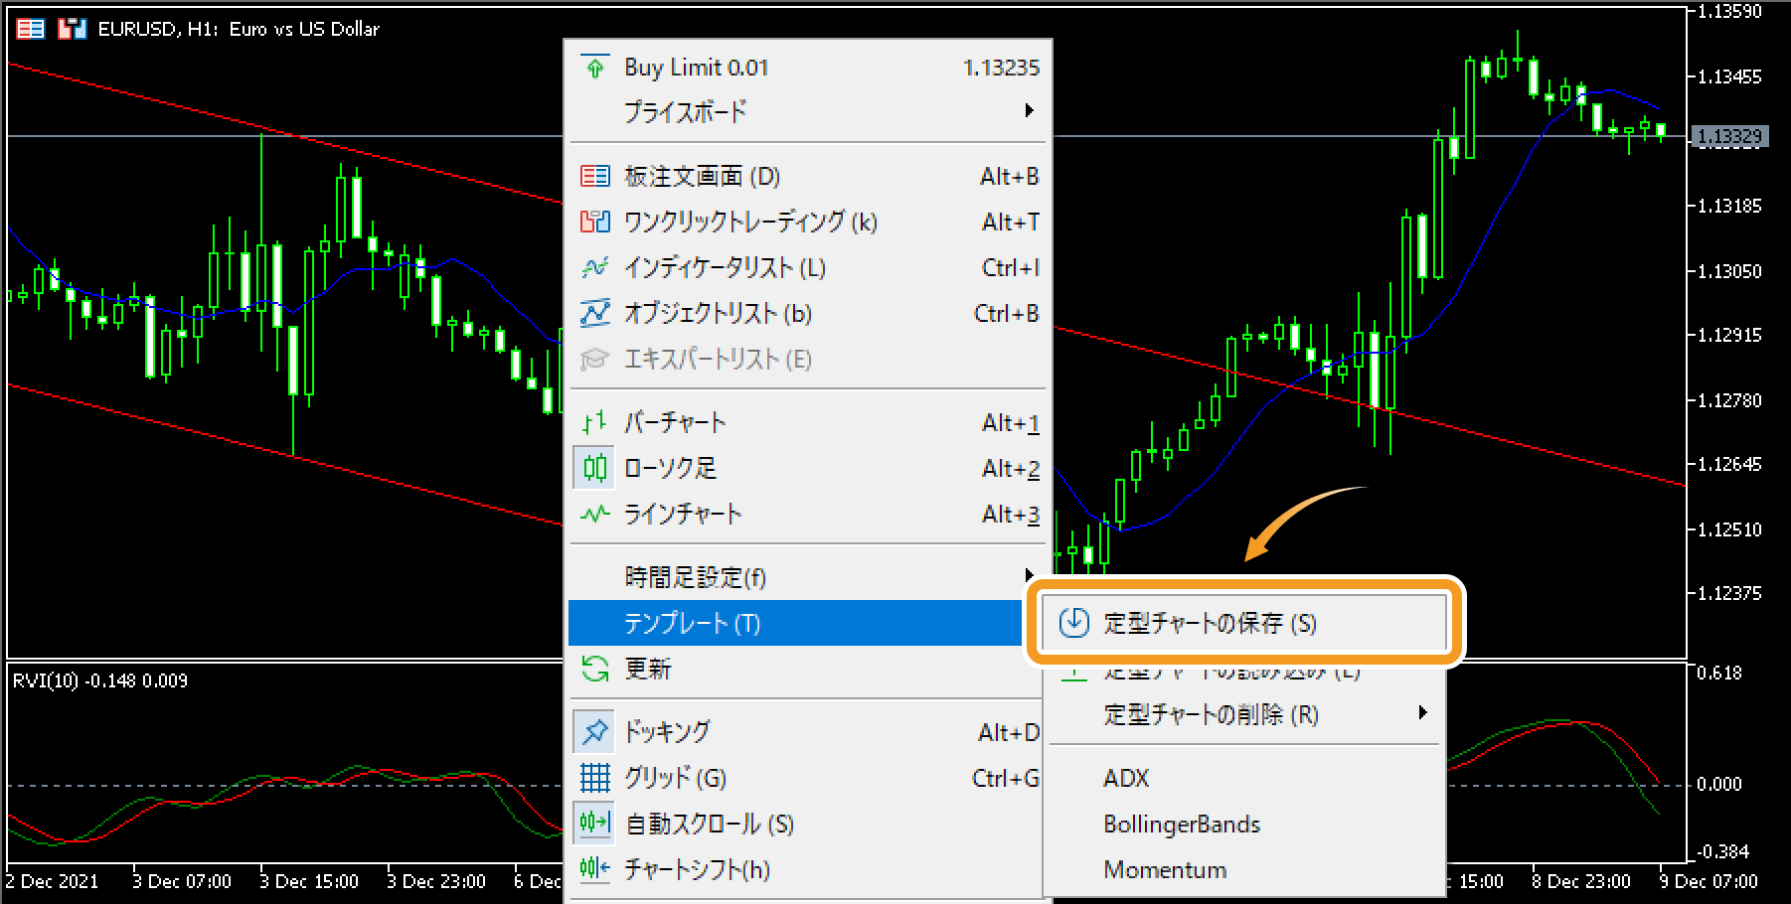
Task: Open the プライスボード submenu
Action: coord(807,111)
